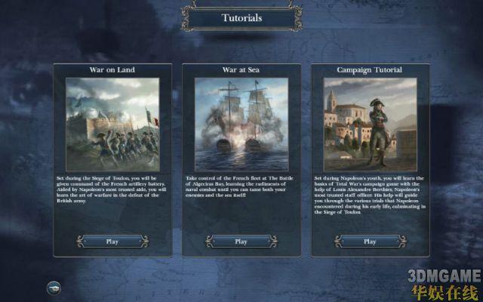483x302 pixels.
Task: Select the War on Land siege artwork
Action: point(112,124)
